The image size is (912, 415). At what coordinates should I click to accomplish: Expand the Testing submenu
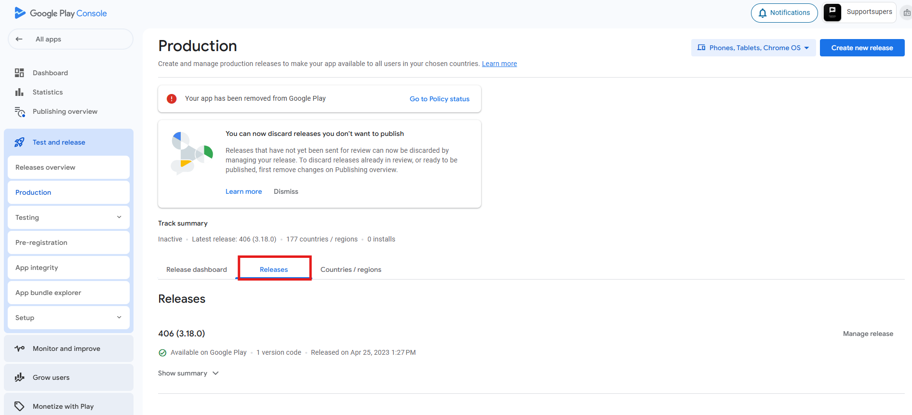[x=119, y=217]
